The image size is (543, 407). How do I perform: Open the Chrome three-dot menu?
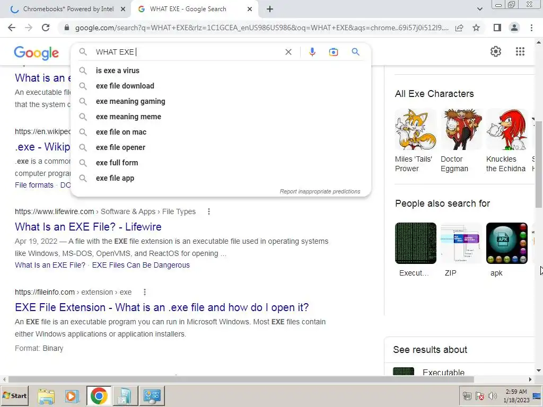(x=531, y=28)
